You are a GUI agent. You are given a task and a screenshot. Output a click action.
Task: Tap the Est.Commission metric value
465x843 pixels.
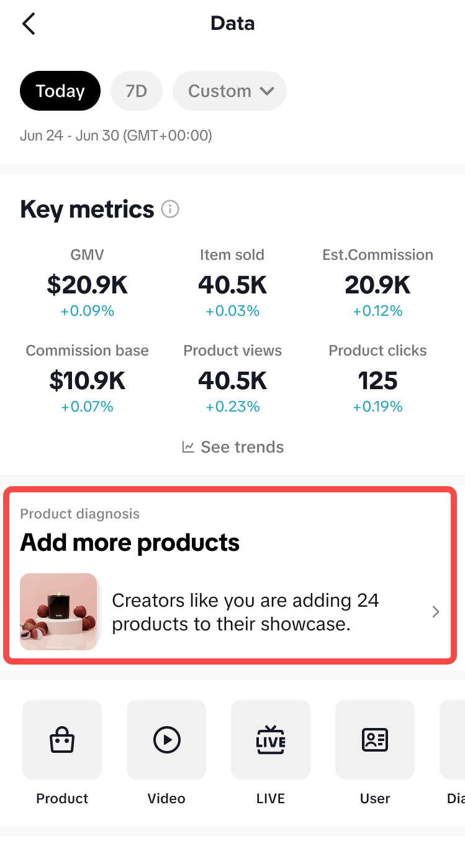pyautogui.click(x=377, y=285)
